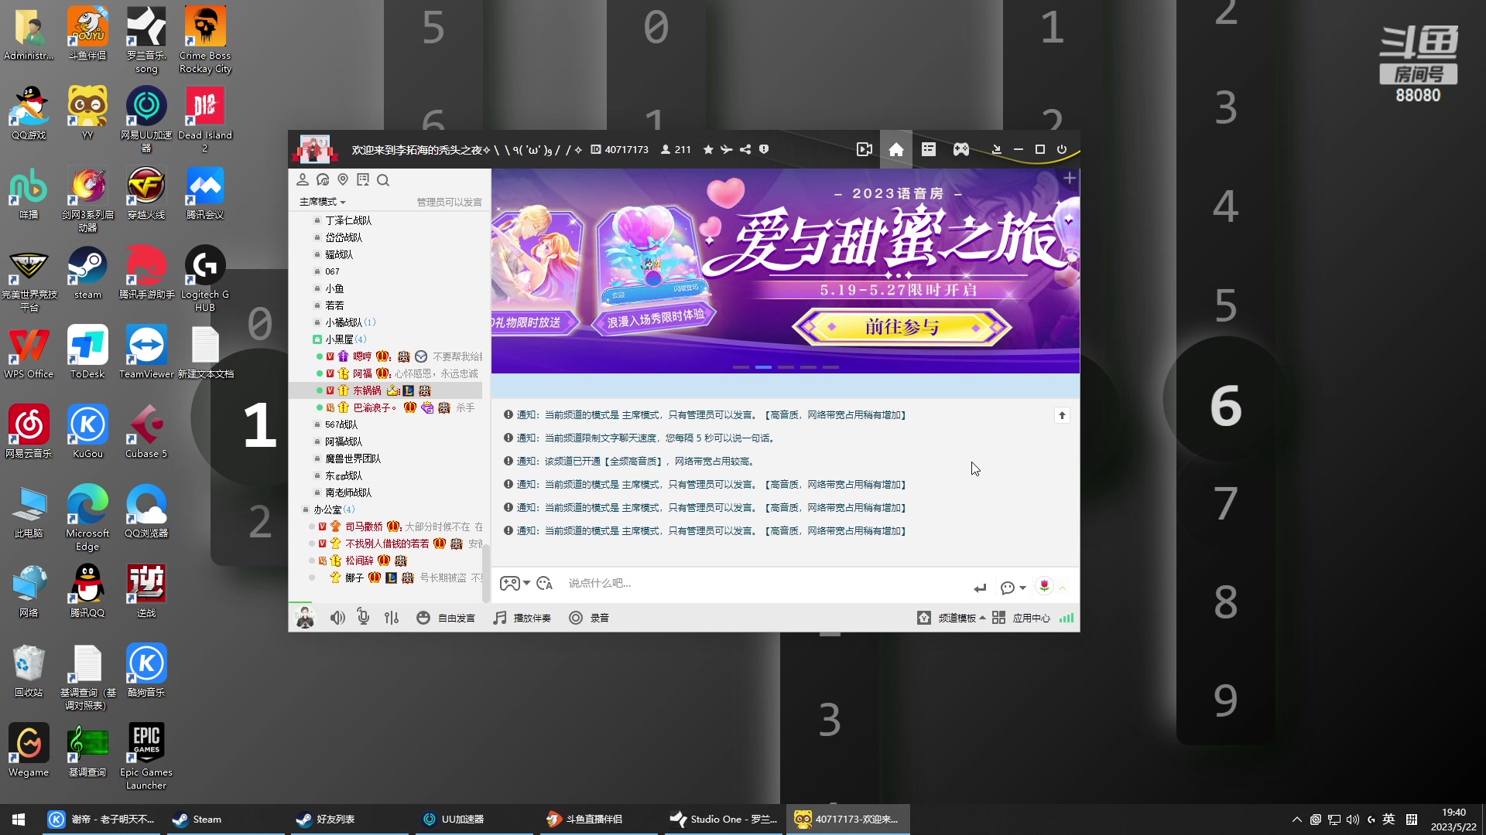This screenshot has height=835, width=1486.
Task: Open the microphone sound settings mixer icon
Action: click(x=392, y=618)
